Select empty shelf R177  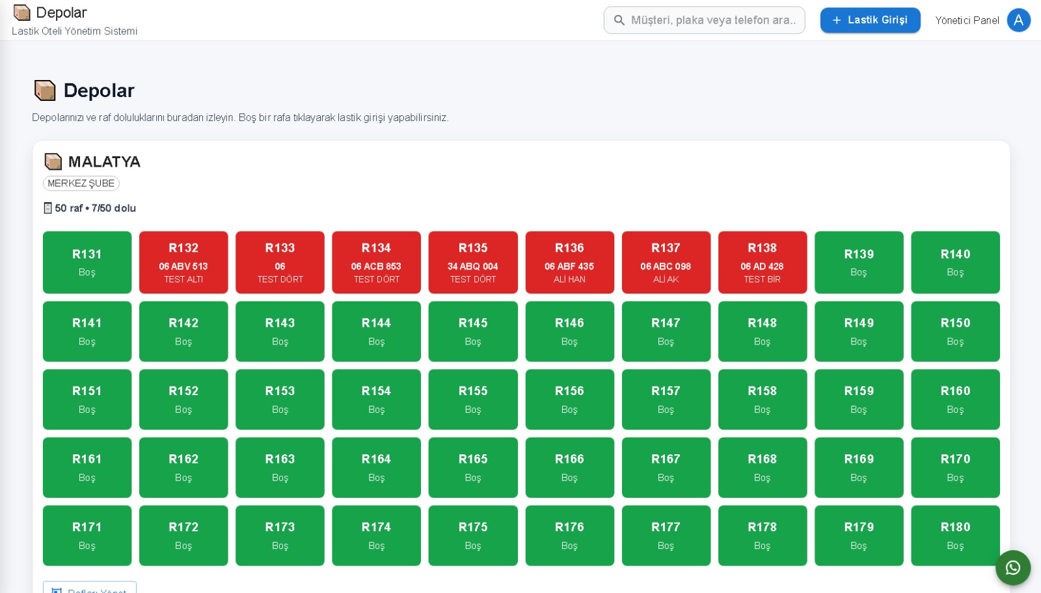coord(666,536)
